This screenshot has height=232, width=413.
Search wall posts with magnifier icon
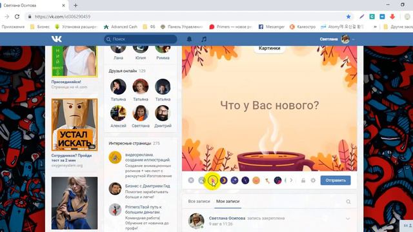coord(348,202)
